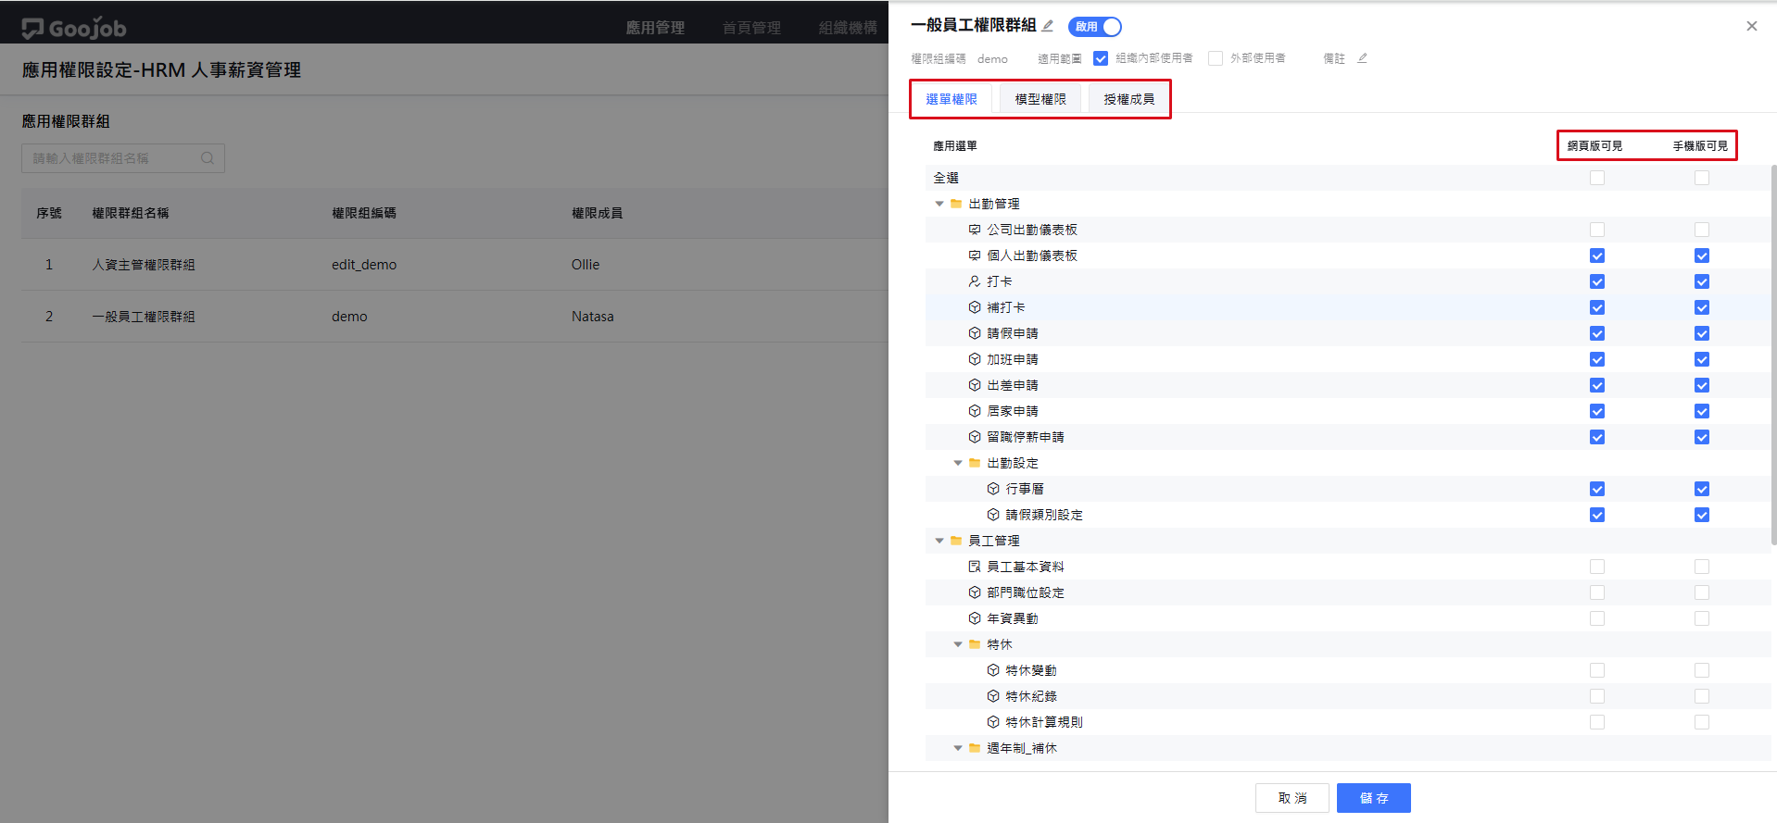
Task: Collapse the 週年制_補休 subfolder arrow
Action: [958, 748]
